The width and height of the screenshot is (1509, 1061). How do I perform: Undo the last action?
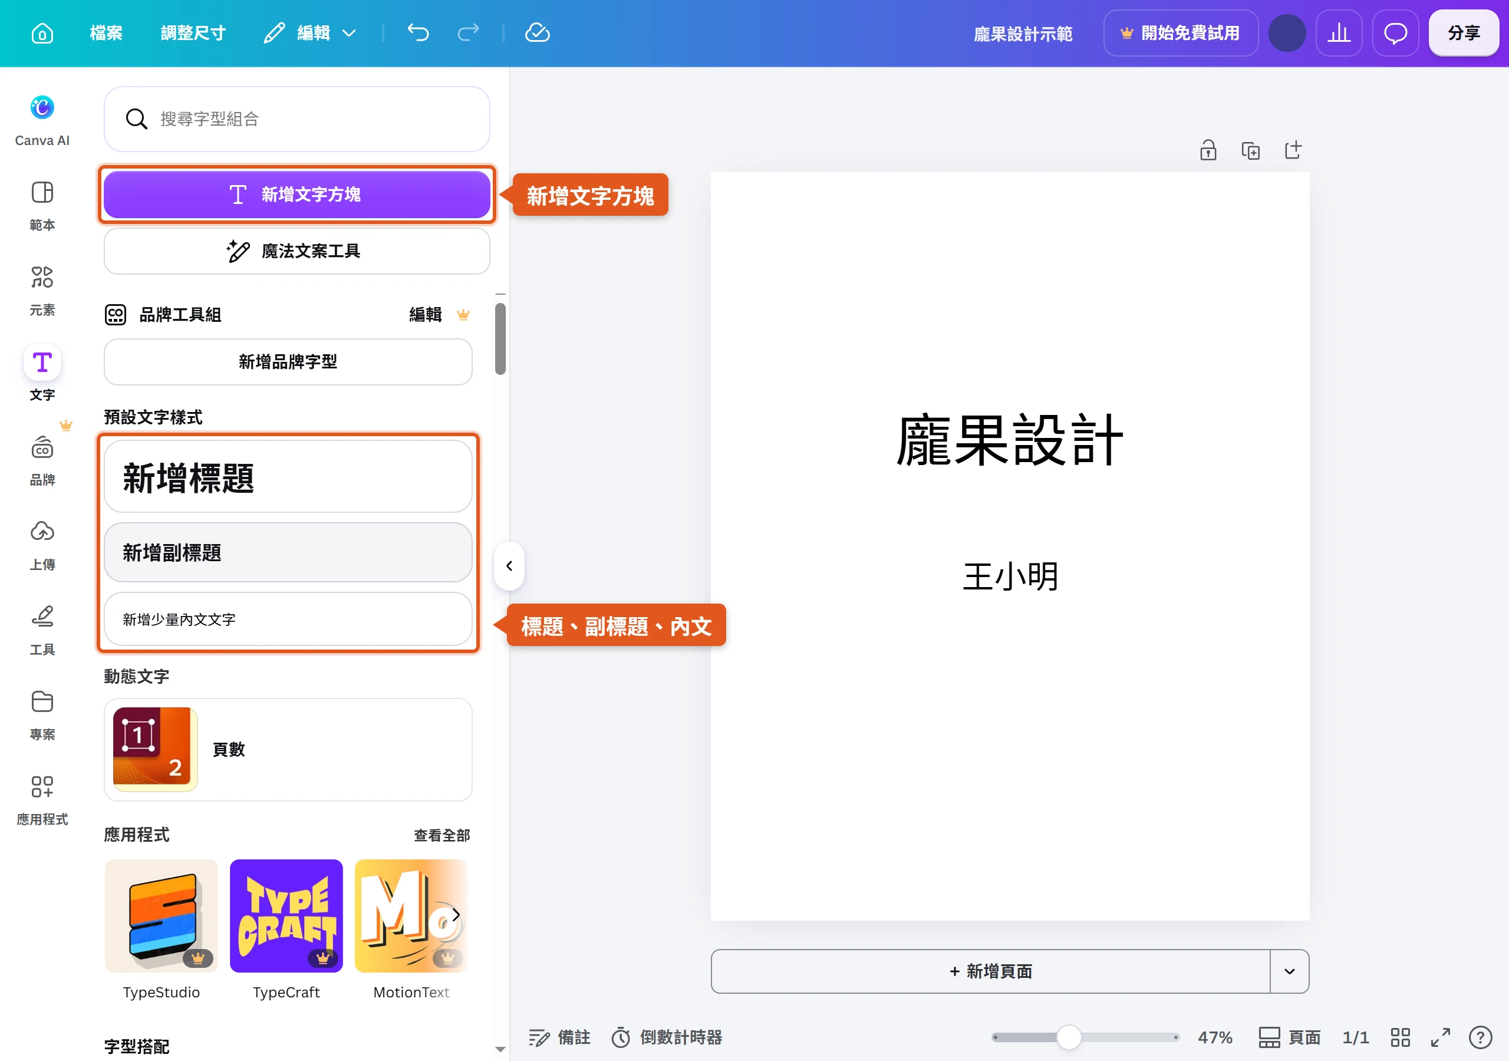coord(418,32)
